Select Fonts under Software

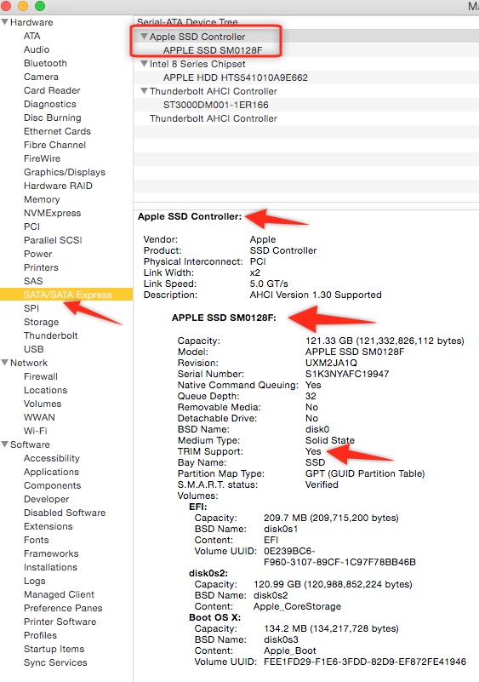click(36, 540)
